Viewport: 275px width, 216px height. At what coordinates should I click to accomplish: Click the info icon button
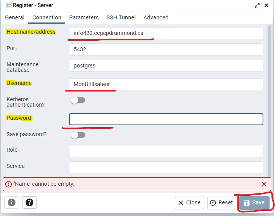click(12, 202)
